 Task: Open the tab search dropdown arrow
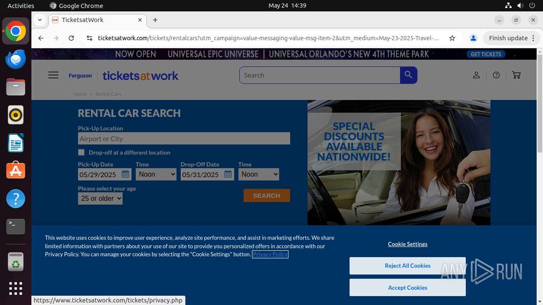(x=39, y=20)
